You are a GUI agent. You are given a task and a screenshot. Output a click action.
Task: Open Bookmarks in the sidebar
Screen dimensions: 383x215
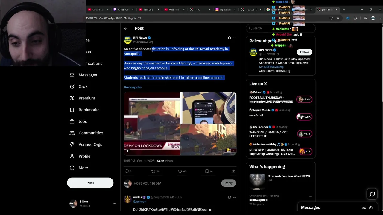pos(89,110)
